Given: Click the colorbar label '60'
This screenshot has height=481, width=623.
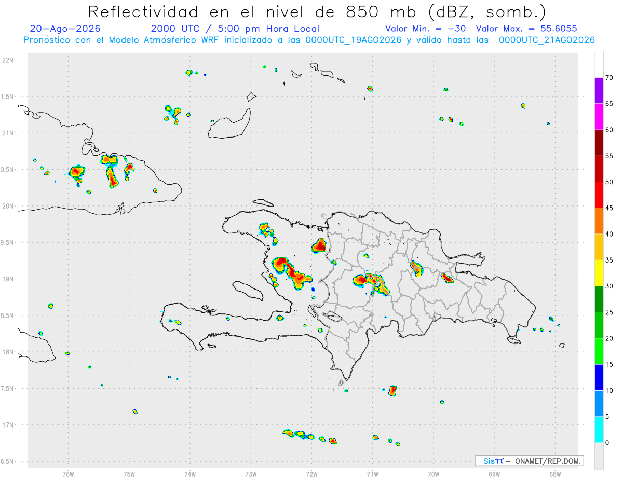Looking at the screenshot, I should (x=610, y=130).
